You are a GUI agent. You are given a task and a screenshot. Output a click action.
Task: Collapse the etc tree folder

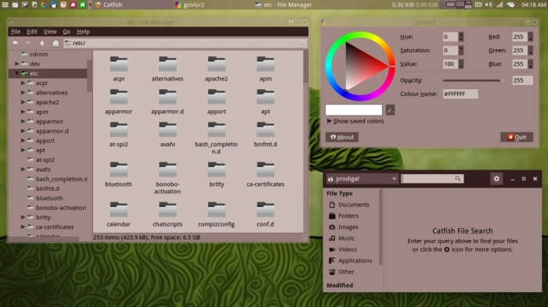[16, 73]
